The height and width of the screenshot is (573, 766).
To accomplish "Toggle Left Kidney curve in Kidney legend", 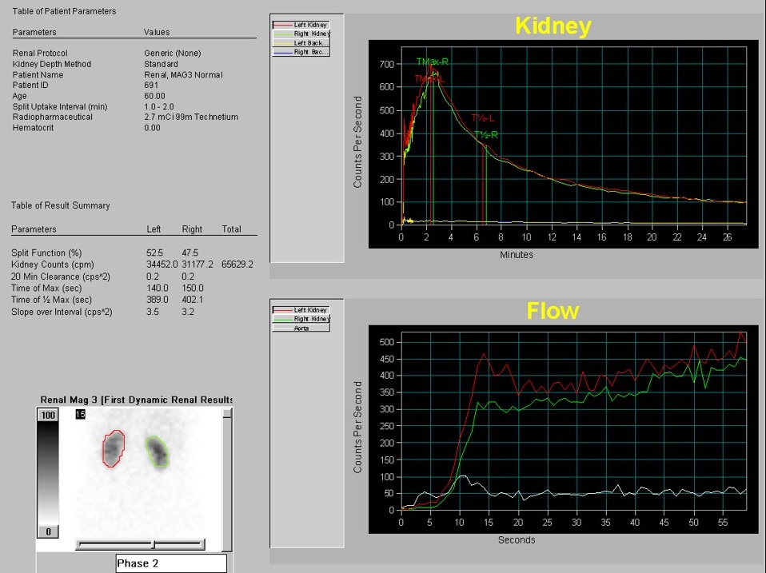I will pos(301,25).
